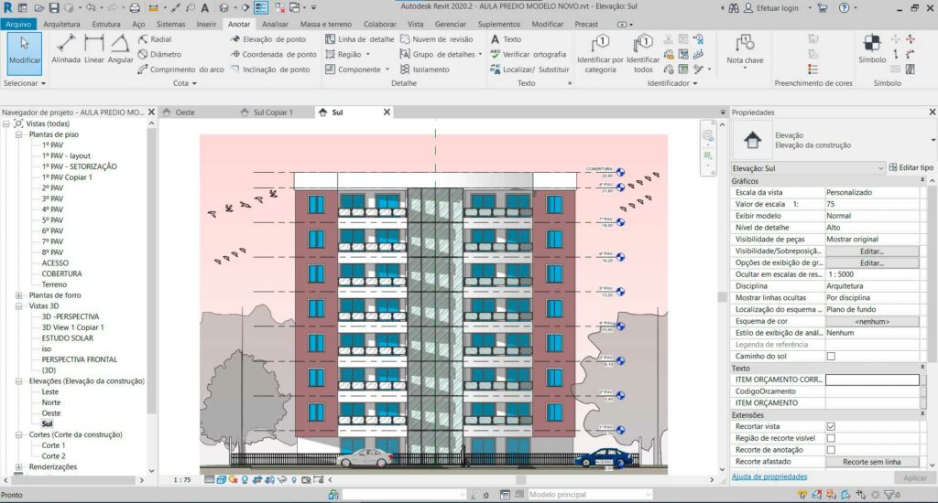Close the Sul view tab
Viewport: 938px width, 503px height.
pos(387,112)
